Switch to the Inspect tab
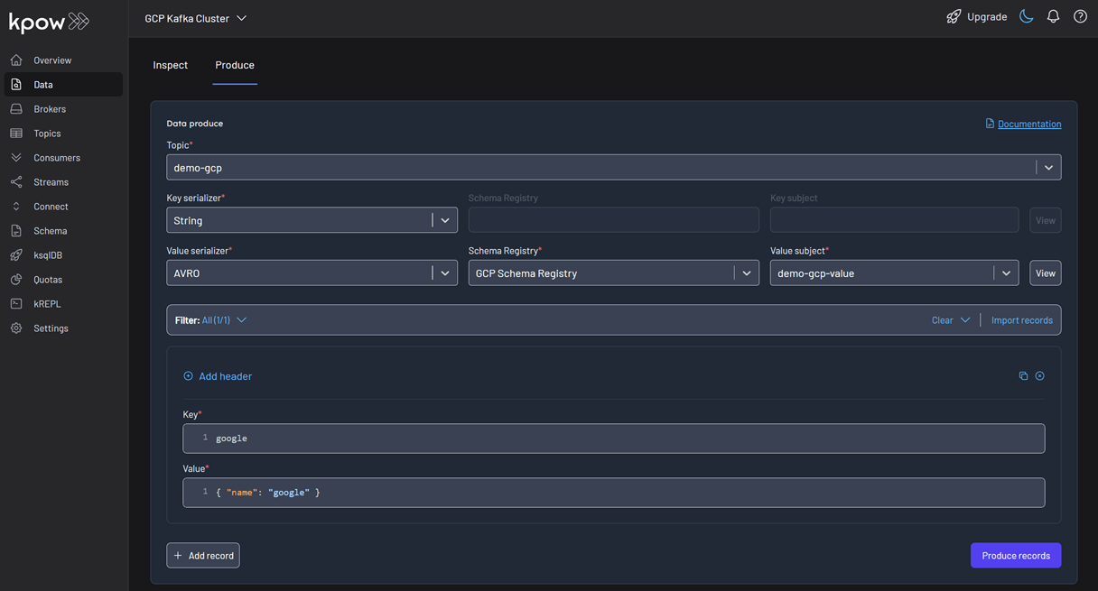 point(170,64)
